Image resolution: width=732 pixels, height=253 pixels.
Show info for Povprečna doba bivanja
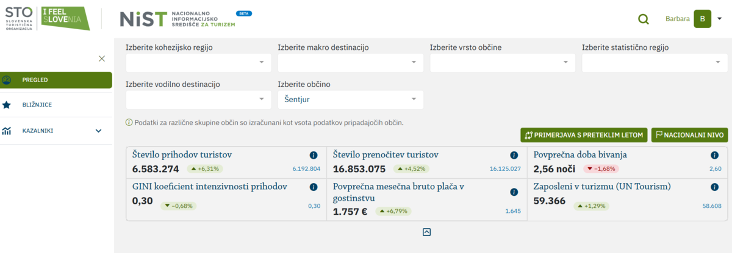(714, 155)
